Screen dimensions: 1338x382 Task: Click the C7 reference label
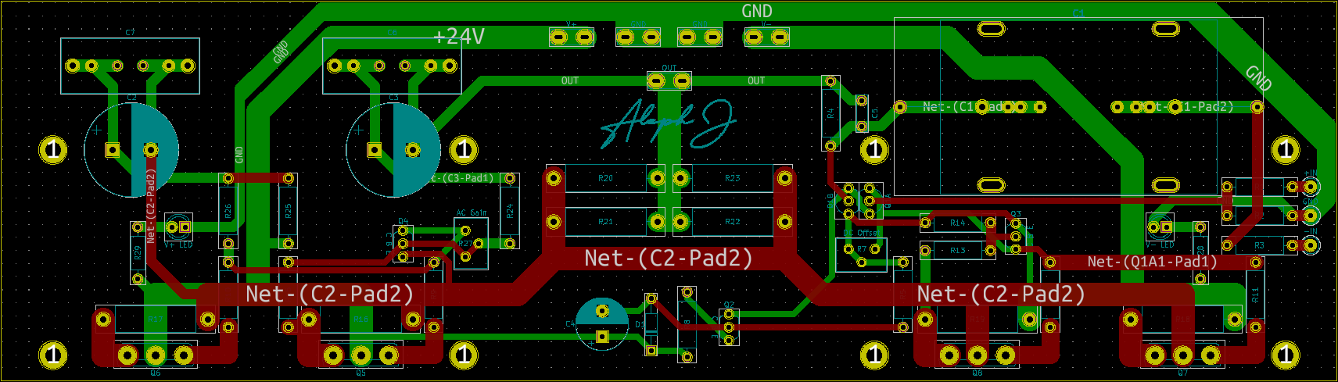[130, 33]
